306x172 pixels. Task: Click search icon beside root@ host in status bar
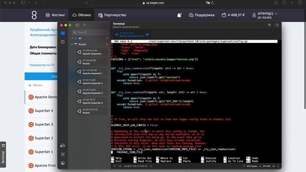pyautogui.click(x=151, y=166)
